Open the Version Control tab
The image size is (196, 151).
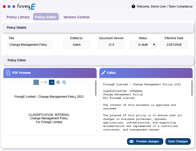[76, 17]
